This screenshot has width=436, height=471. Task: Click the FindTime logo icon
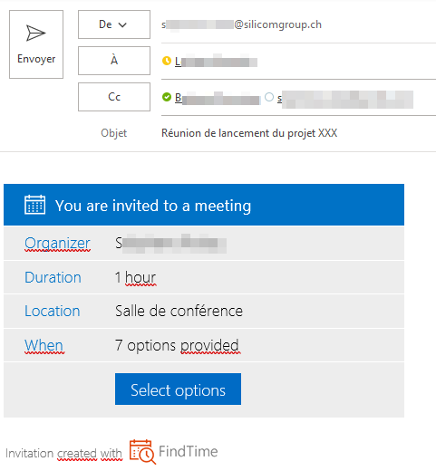tap(142, 452)
